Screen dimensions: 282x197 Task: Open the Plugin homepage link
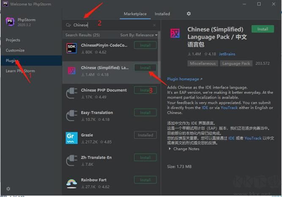click(184, 79)
